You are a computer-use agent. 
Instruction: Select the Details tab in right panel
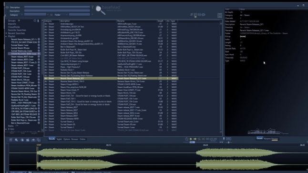(x=259, y=138)
